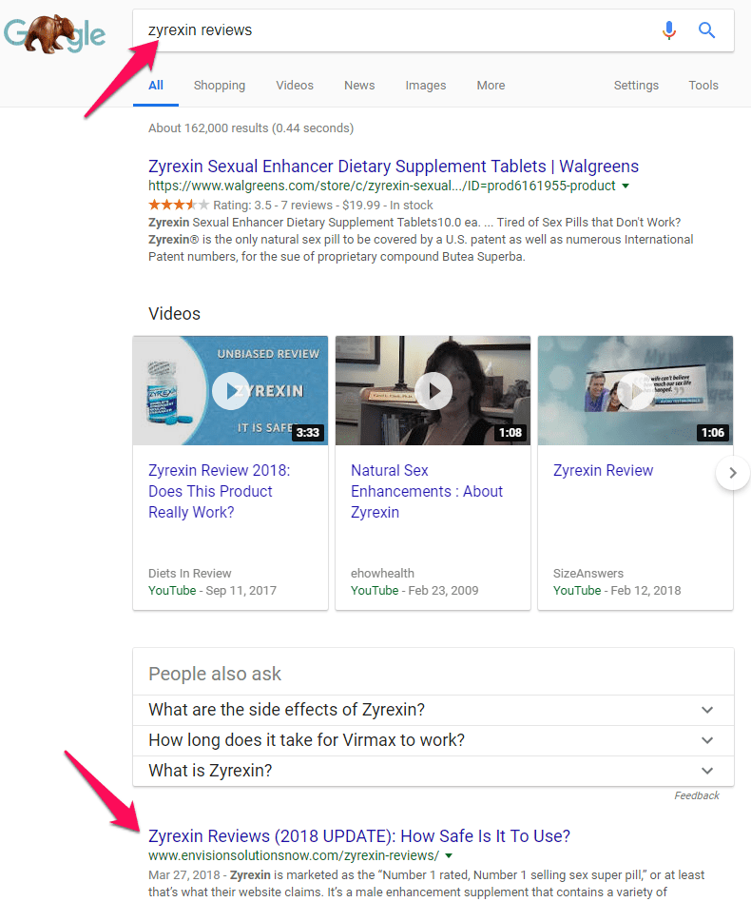Click YouTube source dated Feb 12, 2018
Image resolution: width=751 pixels, height=902 pixels.
(576, 591)
